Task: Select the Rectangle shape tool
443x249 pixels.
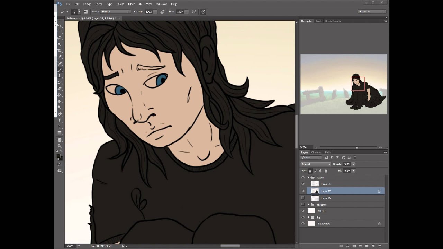Action: click(x=60, y=133)
